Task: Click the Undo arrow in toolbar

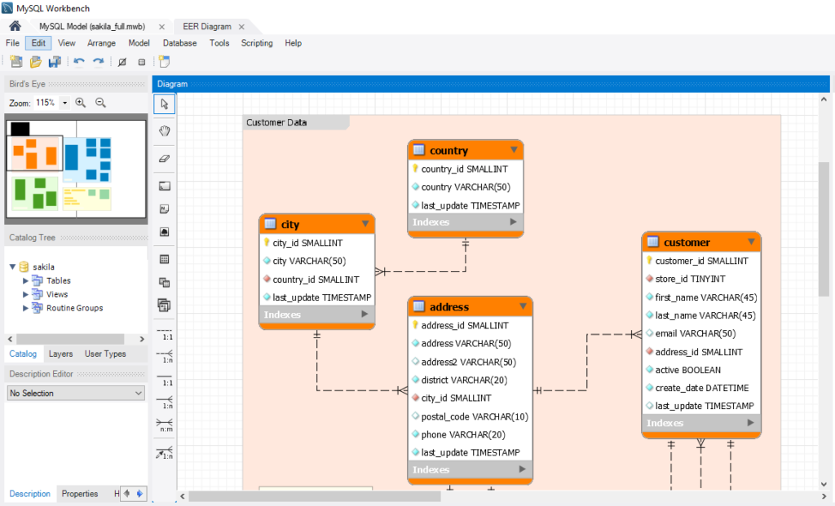Action: 79,62
